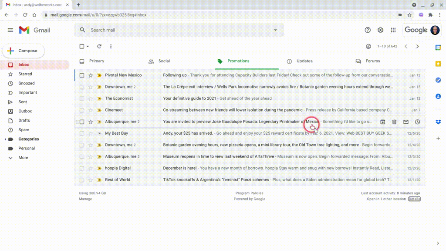
Task: Select the Cinemeet email checkbox
Action: (x=82, y=110)
